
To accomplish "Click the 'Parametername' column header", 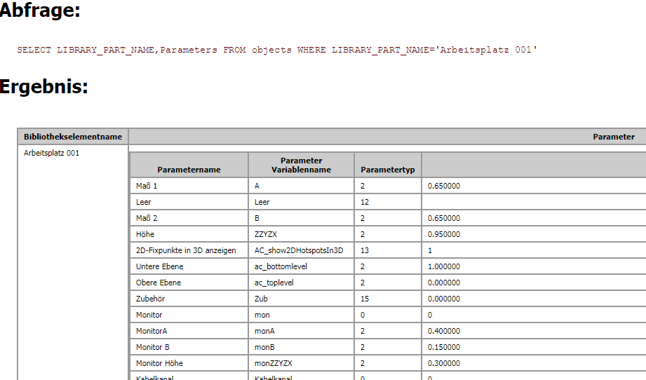I will (189, 165).
